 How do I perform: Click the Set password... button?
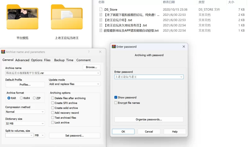74,136
